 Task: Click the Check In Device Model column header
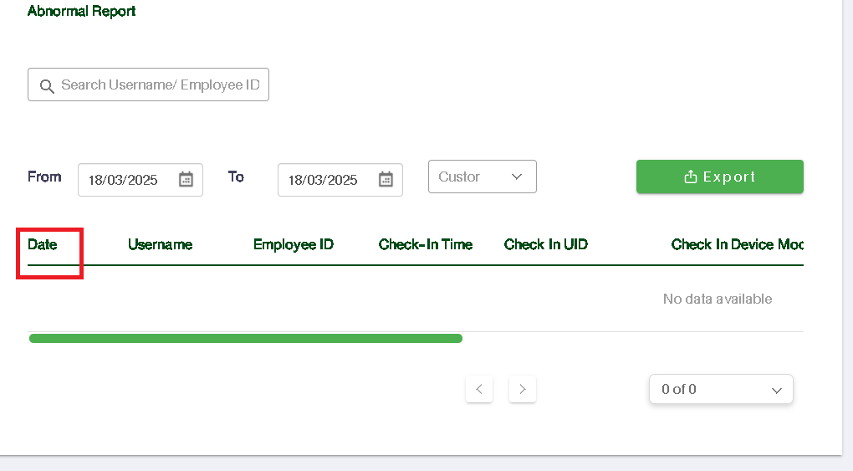coord(737,244)
